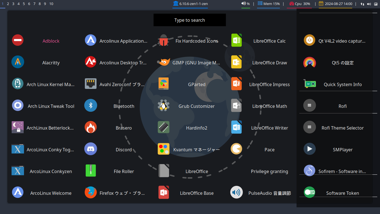Click the date and time module
The height and width of the screenshot is (214, 380).
tap(335, 4)
